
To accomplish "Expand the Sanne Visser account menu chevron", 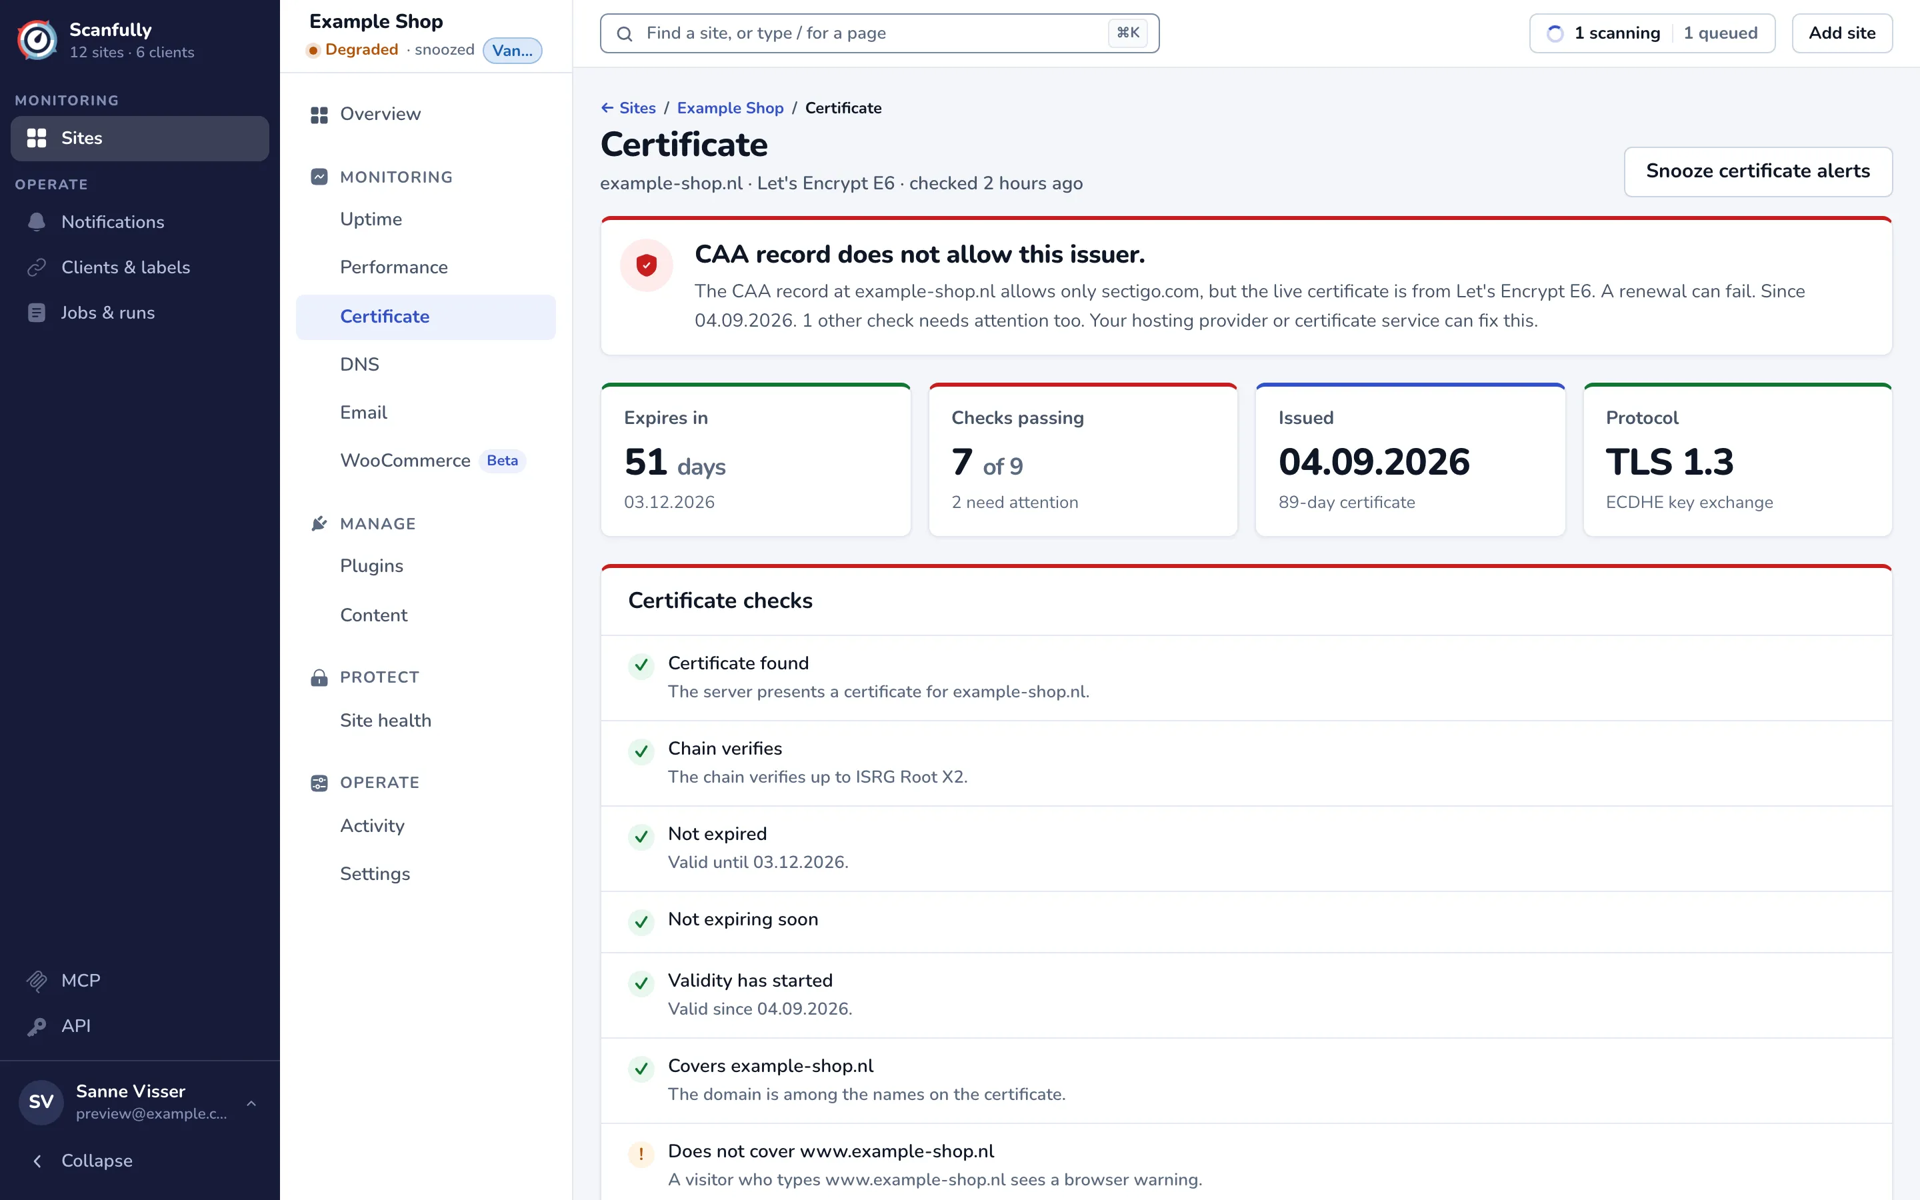I will pos(251,1103).
